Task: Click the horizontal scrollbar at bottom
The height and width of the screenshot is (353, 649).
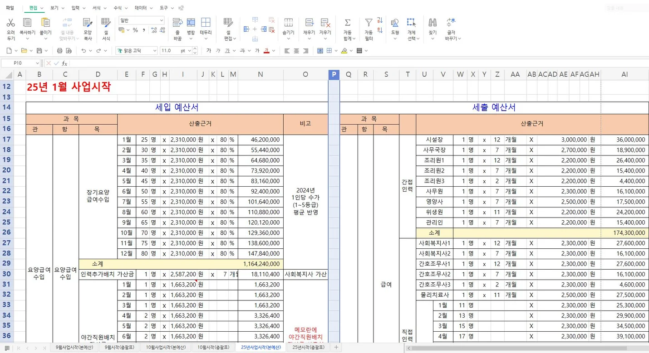Action: (x=527, y=348)
